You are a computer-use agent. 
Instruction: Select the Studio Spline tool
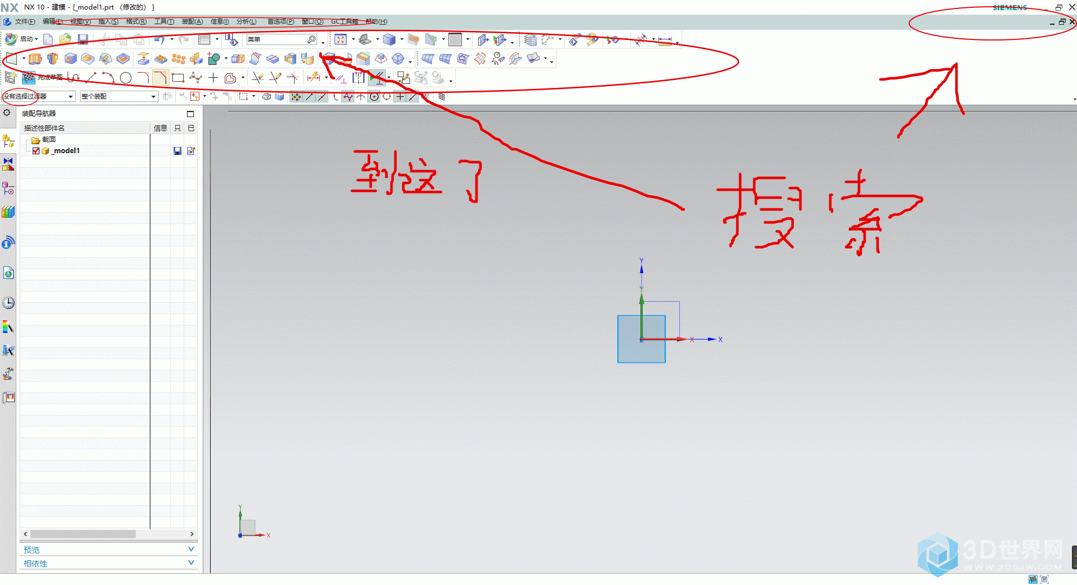(x=195, y=78)
